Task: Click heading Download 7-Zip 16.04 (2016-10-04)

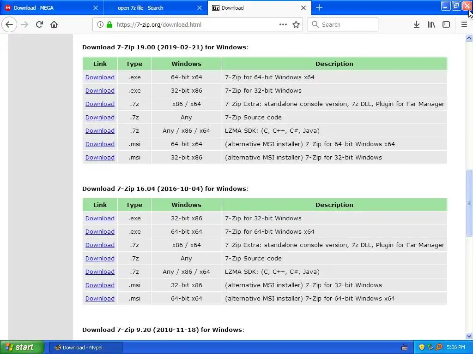Action: [165, 189]
